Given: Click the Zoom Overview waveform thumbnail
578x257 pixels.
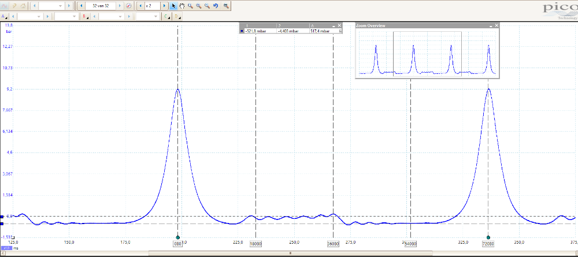Looking at the screenshot, I should pyautogui.click(x=427, y=54).
